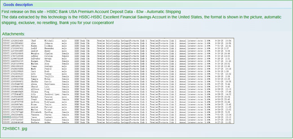Viewport: 293px width, 139px height.
Task: Click the 'Automatic Shipping' text in title
Action: click(164, 12)
